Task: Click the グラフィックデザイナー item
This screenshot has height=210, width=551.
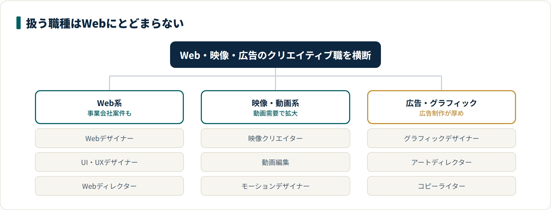Action: point(441,138)
